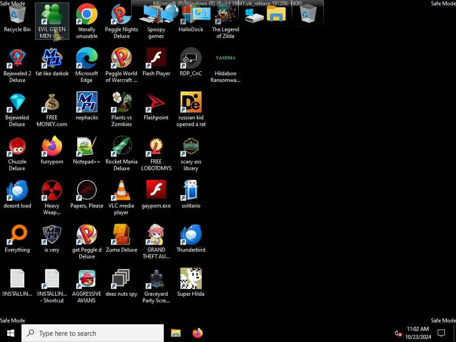The height and width of the screenshot is (342, 456).
Task: Click the 'deez nuts spy' icon
Action: coord(122,283)
